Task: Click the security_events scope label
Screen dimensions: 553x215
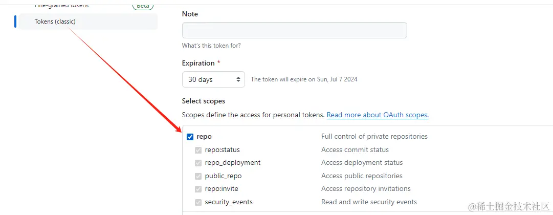Action: [x=229, y=202]
